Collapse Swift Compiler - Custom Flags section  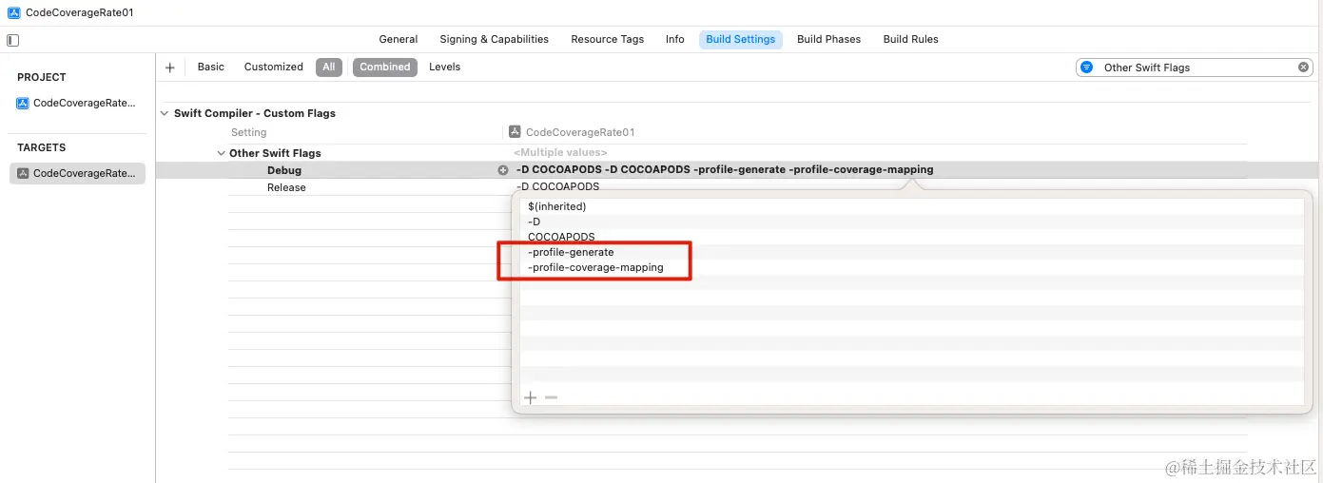[165, 114]
